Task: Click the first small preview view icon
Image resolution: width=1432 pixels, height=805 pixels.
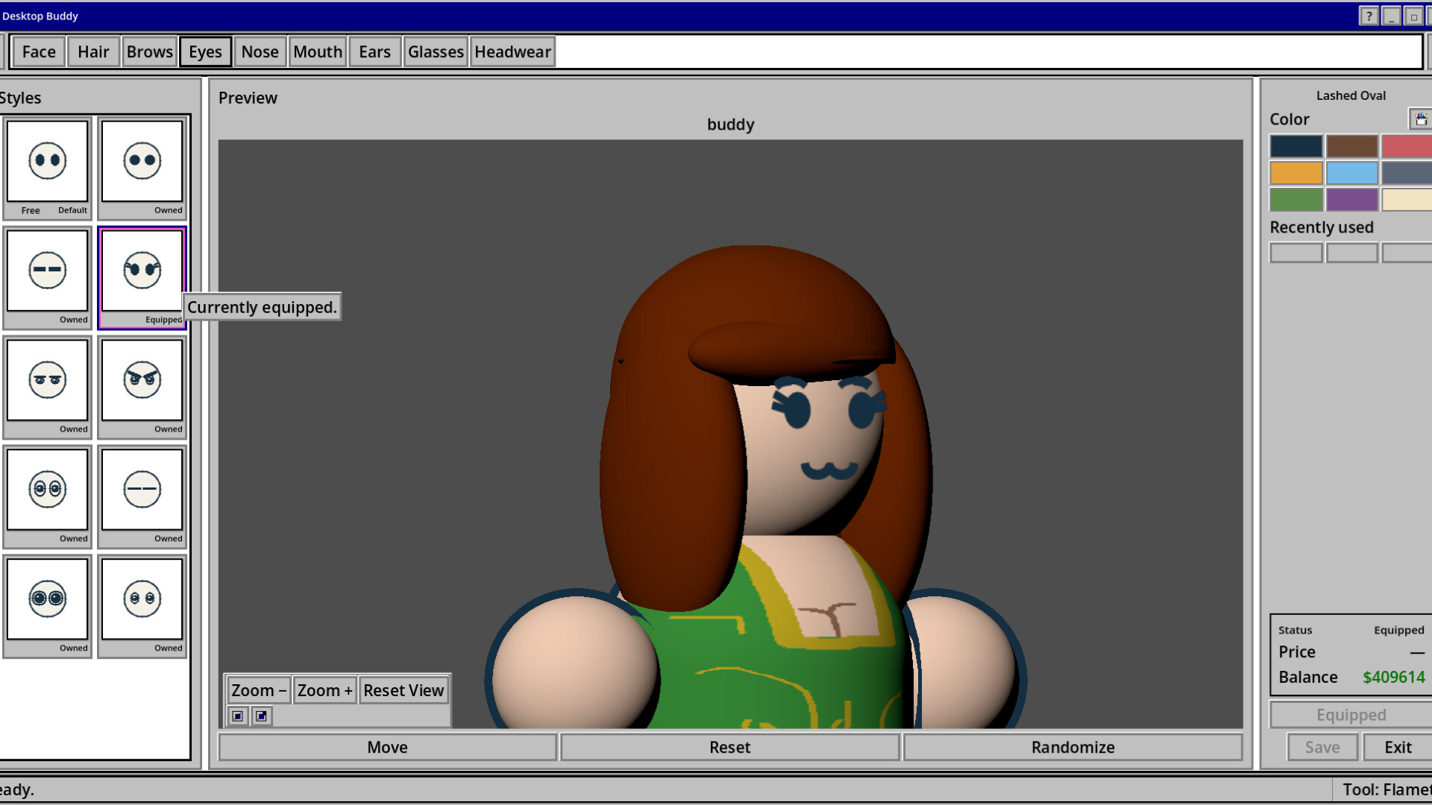Action: point(238,716)
